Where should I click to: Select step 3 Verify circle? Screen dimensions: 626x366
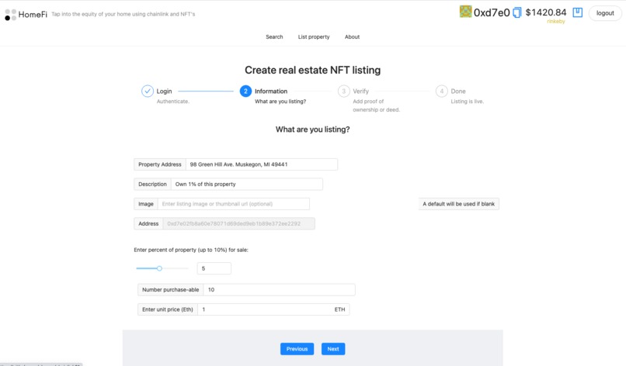[344, 91]
